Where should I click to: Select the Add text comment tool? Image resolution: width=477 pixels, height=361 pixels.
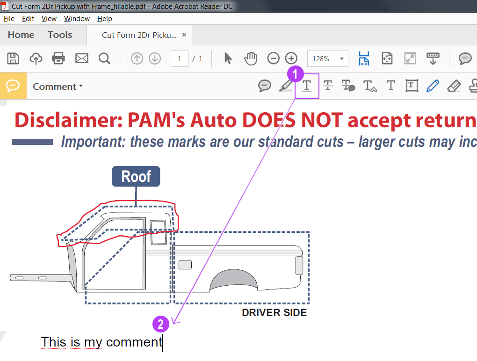[390, 86]
